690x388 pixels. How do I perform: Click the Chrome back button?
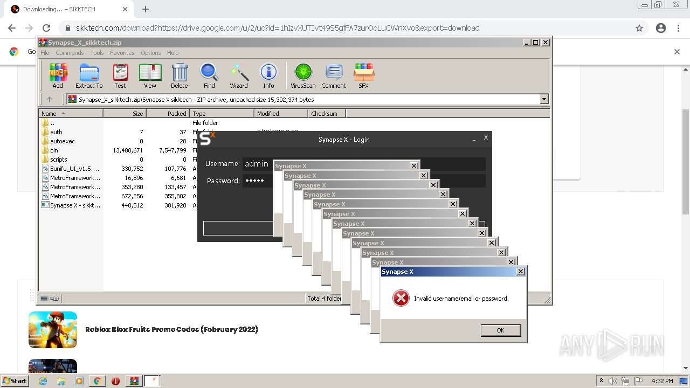tap(12, 28)
